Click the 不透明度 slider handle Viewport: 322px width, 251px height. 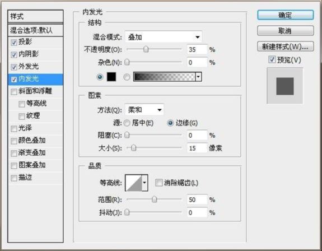[x=146, y=49]
